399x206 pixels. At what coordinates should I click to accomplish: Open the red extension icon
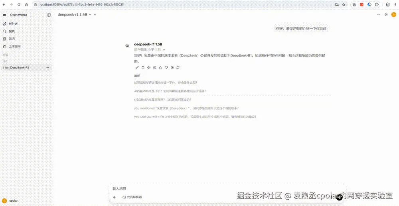(361, 4)
